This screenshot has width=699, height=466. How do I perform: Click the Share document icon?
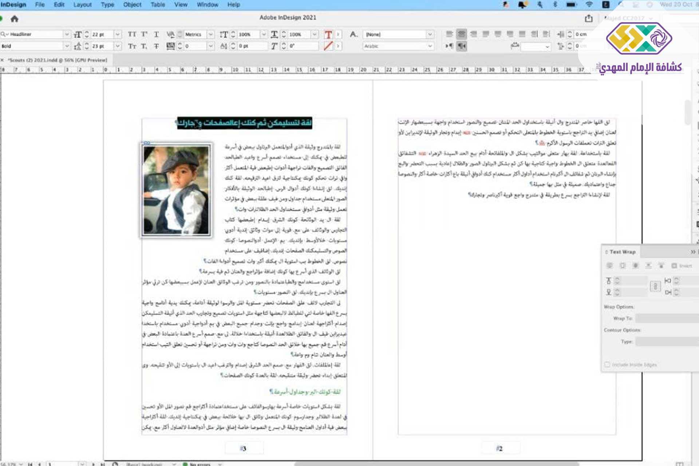coord(589,19)
